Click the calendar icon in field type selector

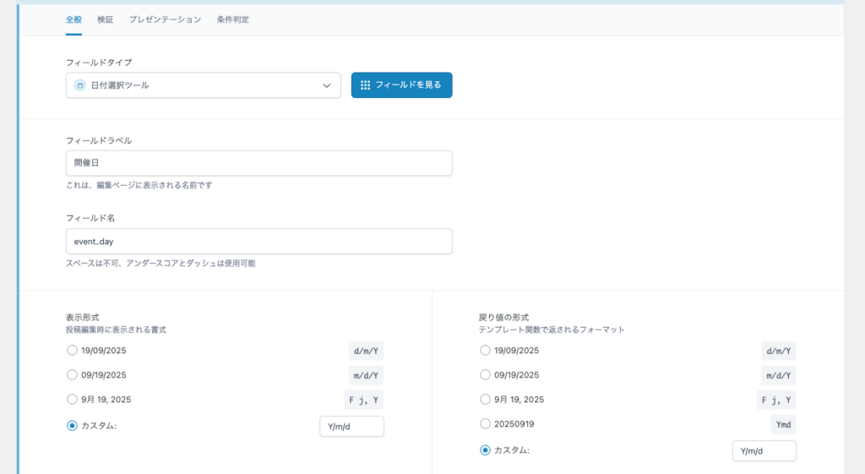pyautogui.click(x=79, y=85)
